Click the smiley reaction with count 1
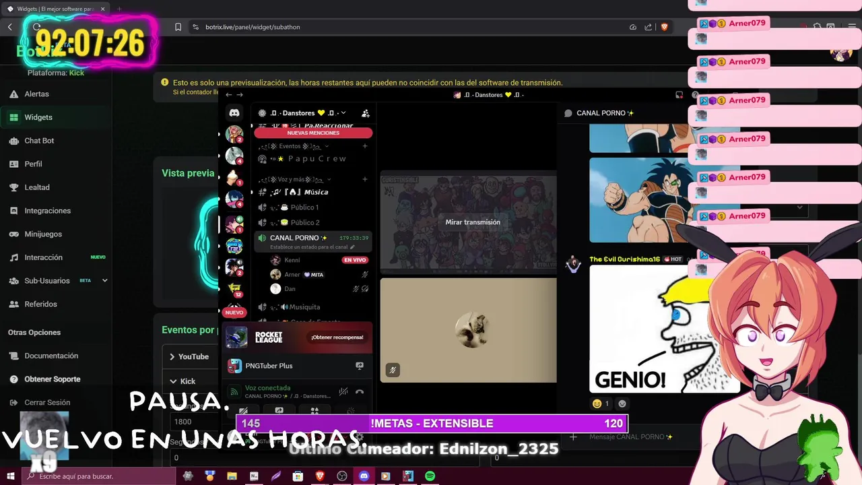 [x=599, y=403]
